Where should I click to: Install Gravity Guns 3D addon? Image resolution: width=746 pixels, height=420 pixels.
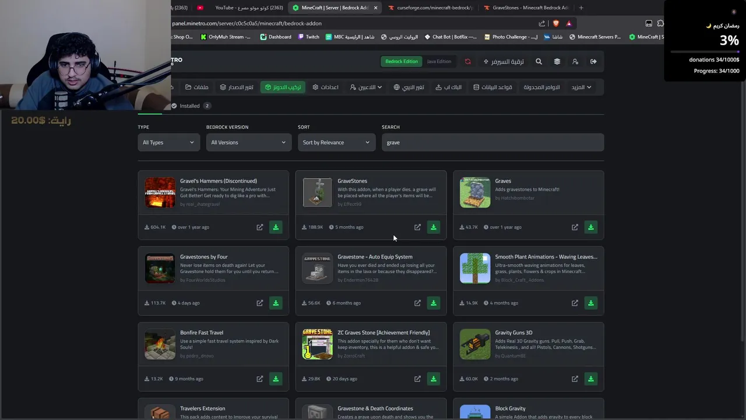click(x=591, y=379)
